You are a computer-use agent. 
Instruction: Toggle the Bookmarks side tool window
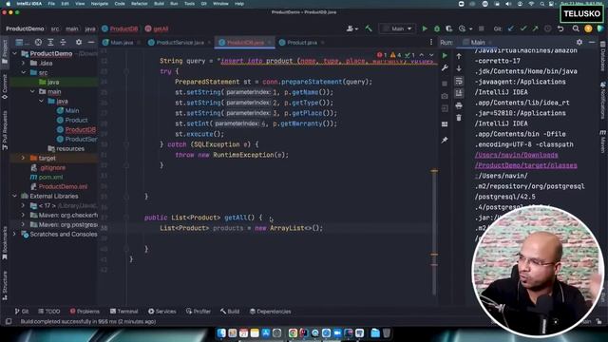[5, 243]
